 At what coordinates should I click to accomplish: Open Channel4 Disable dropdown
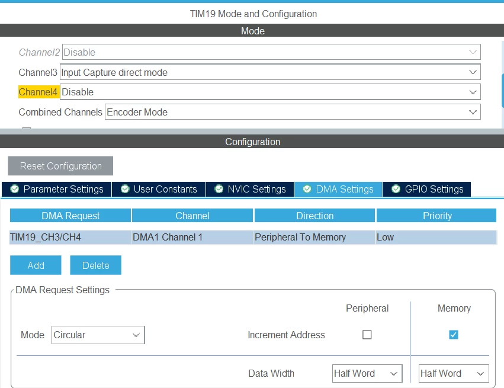pos(270,92)
